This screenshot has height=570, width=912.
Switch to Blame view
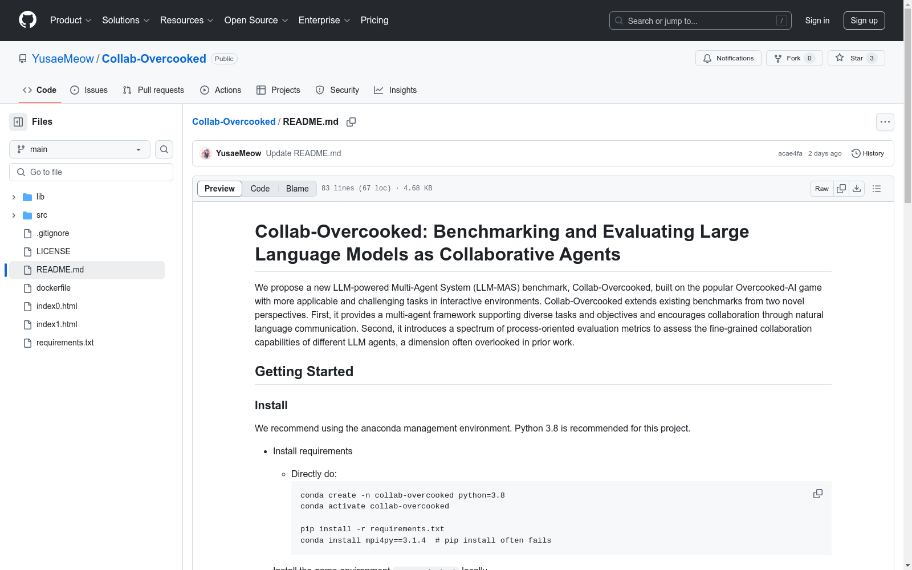297,189
